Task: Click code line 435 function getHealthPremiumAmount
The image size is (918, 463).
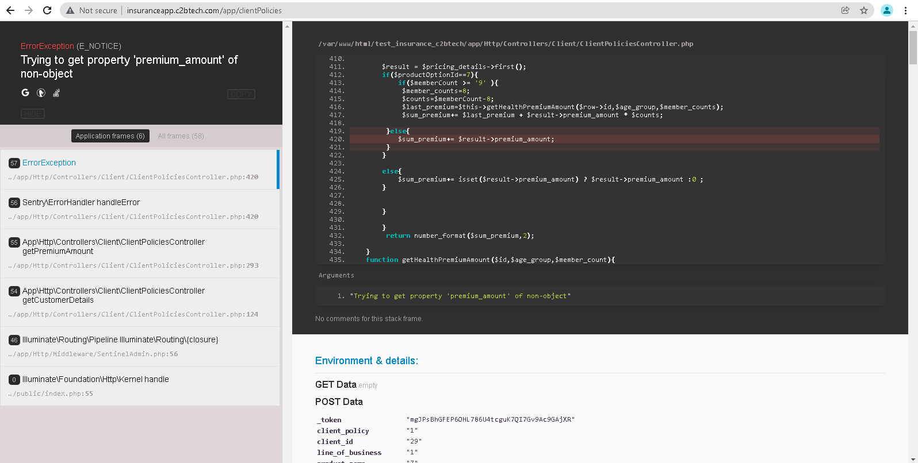Action: click(x=490, y=260)
